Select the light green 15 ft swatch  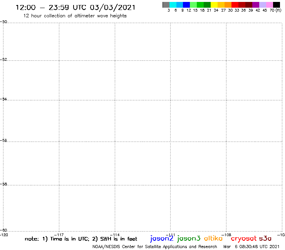pos(194,5)
